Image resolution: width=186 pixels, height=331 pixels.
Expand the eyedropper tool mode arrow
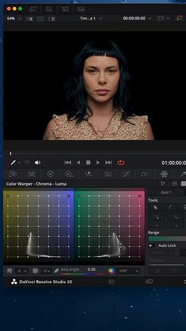pos(19,163)
